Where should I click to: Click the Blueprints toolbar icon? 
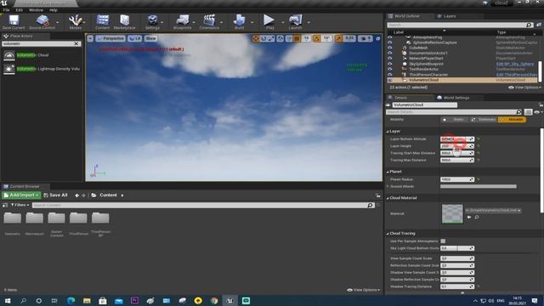pyautogui.click(x=183, y=20)
